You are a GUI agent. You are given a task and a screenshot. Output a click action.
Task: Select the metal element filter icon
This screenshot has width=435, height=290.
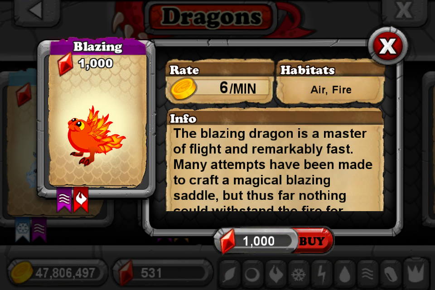pos(390,273)
